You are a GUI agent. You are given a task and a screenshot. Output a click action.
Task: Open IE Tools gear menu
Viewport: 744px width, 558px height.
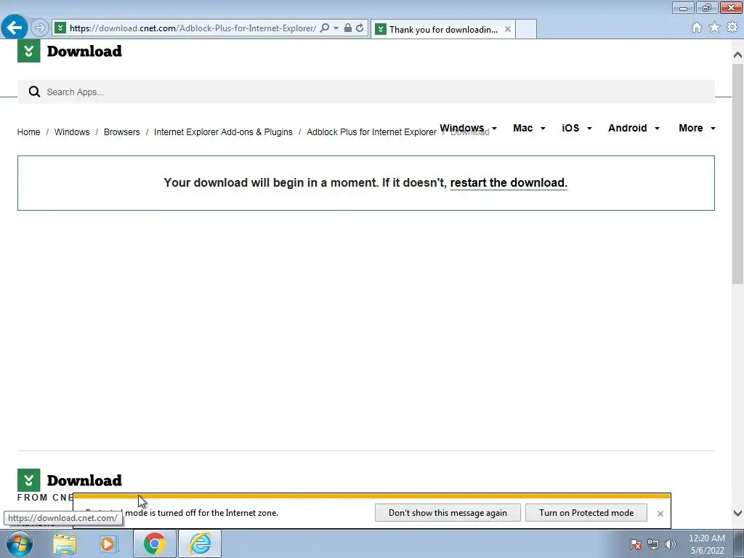[x=732, y=28]
